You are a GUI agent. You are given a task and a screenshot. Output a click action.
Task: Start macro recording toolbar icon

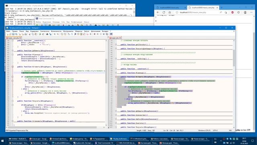pos(94,34)
